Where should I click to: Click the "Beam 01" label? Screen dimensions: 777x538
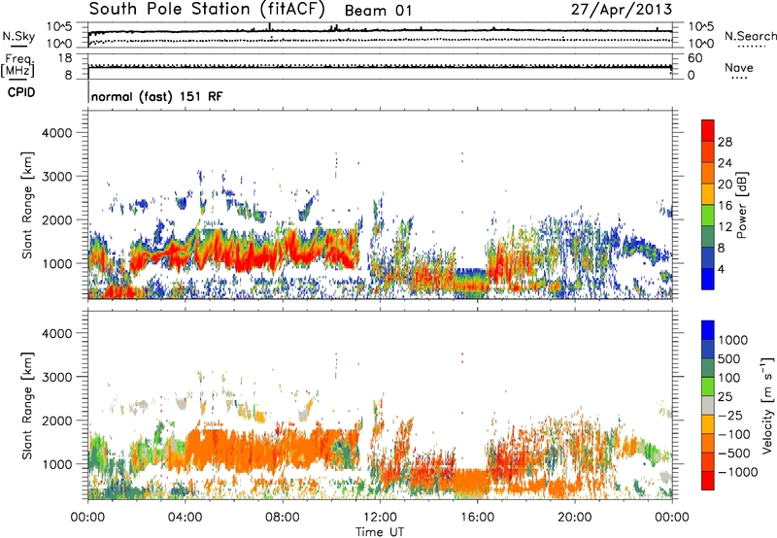pos(379,11)
